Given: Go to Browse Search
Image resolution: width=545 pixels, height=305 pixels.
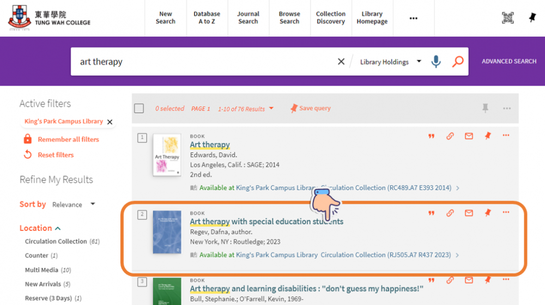Looking at the screenshot, I should 289,18.
